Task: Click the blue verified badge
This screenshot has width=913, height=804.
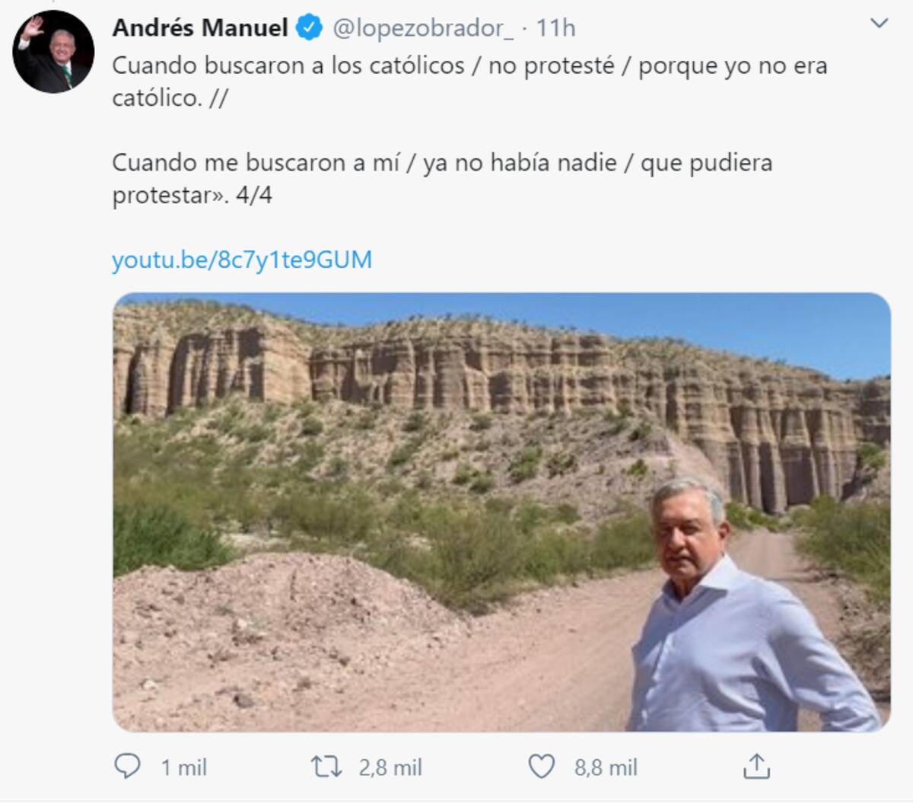Action: (308, 28)
